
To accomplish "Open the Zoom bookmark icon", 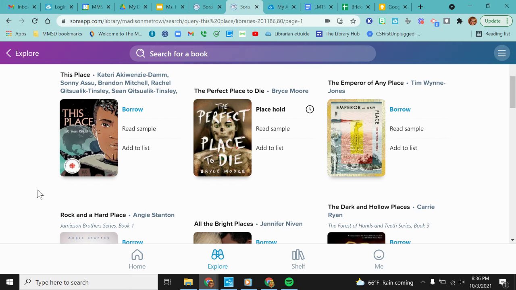I will point(178,34).
